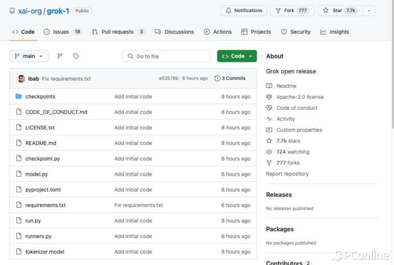Click file icon beside model.py
The height and width of the screenshot is (265, 394).
(x=19, y=174)
